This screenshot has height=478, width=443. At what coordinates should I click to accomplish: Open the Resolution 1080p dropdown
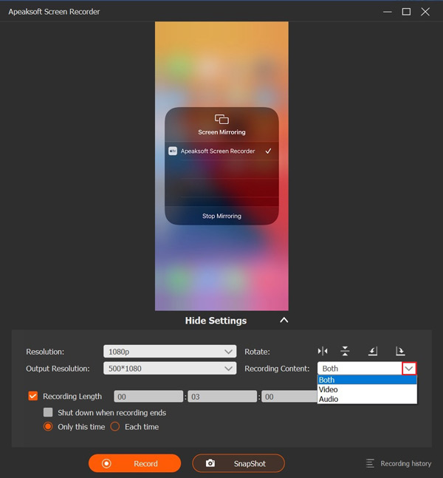point(170,352)
